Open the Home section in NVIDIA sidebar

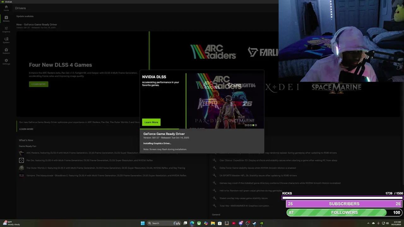[x=6, y=8]
